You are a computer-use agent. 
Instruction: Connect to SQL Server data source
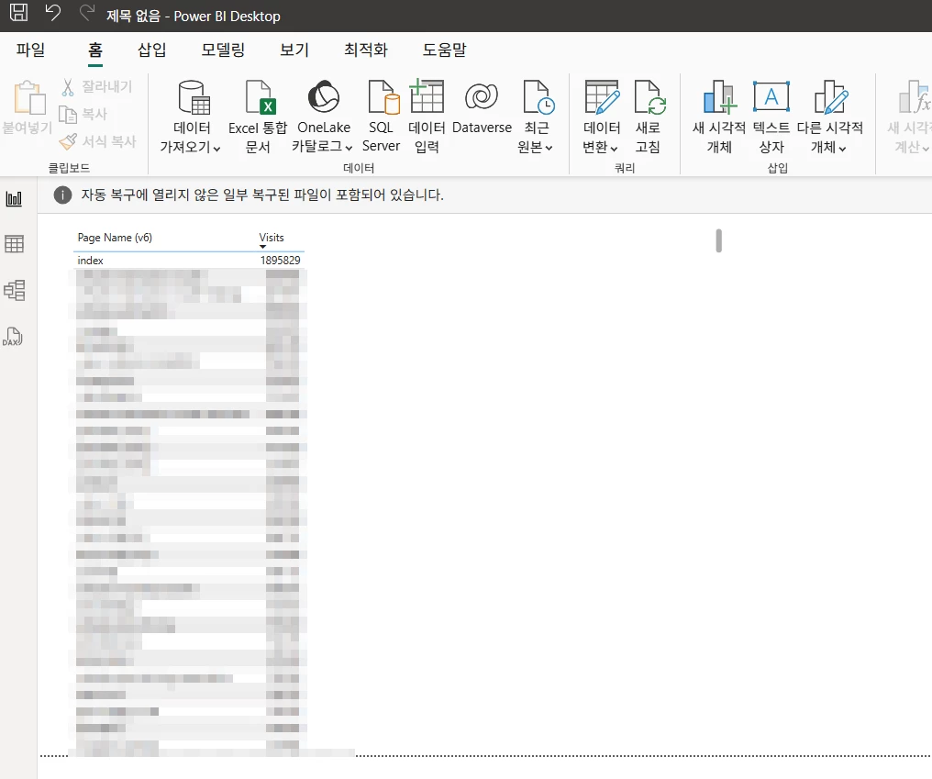381,117
